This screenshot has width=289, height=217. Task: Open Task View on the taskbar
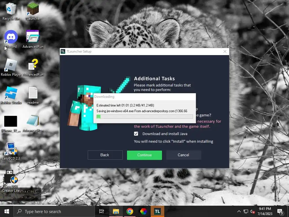(102, 211)
